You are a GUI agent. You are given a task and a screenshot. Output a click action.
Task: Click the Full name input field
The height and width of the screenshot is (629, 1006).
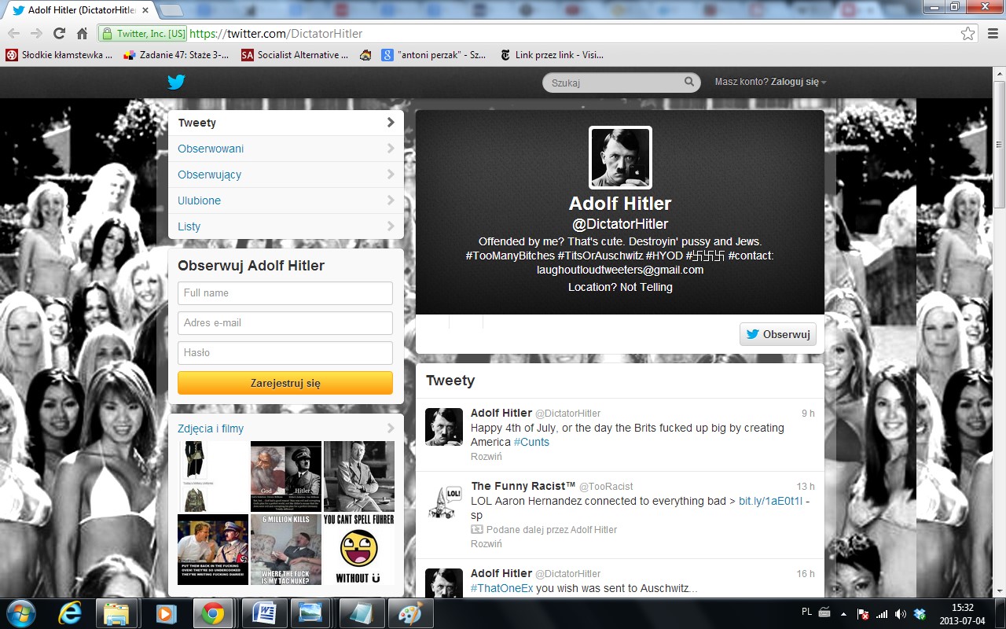(x=285, y=293)
